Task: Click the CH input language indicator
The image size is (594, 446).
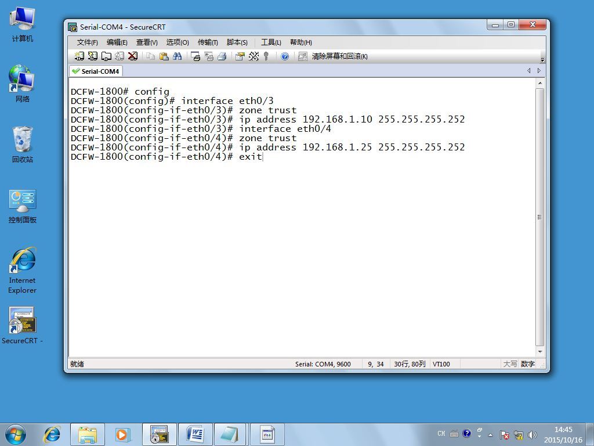Action: point(441,433)
